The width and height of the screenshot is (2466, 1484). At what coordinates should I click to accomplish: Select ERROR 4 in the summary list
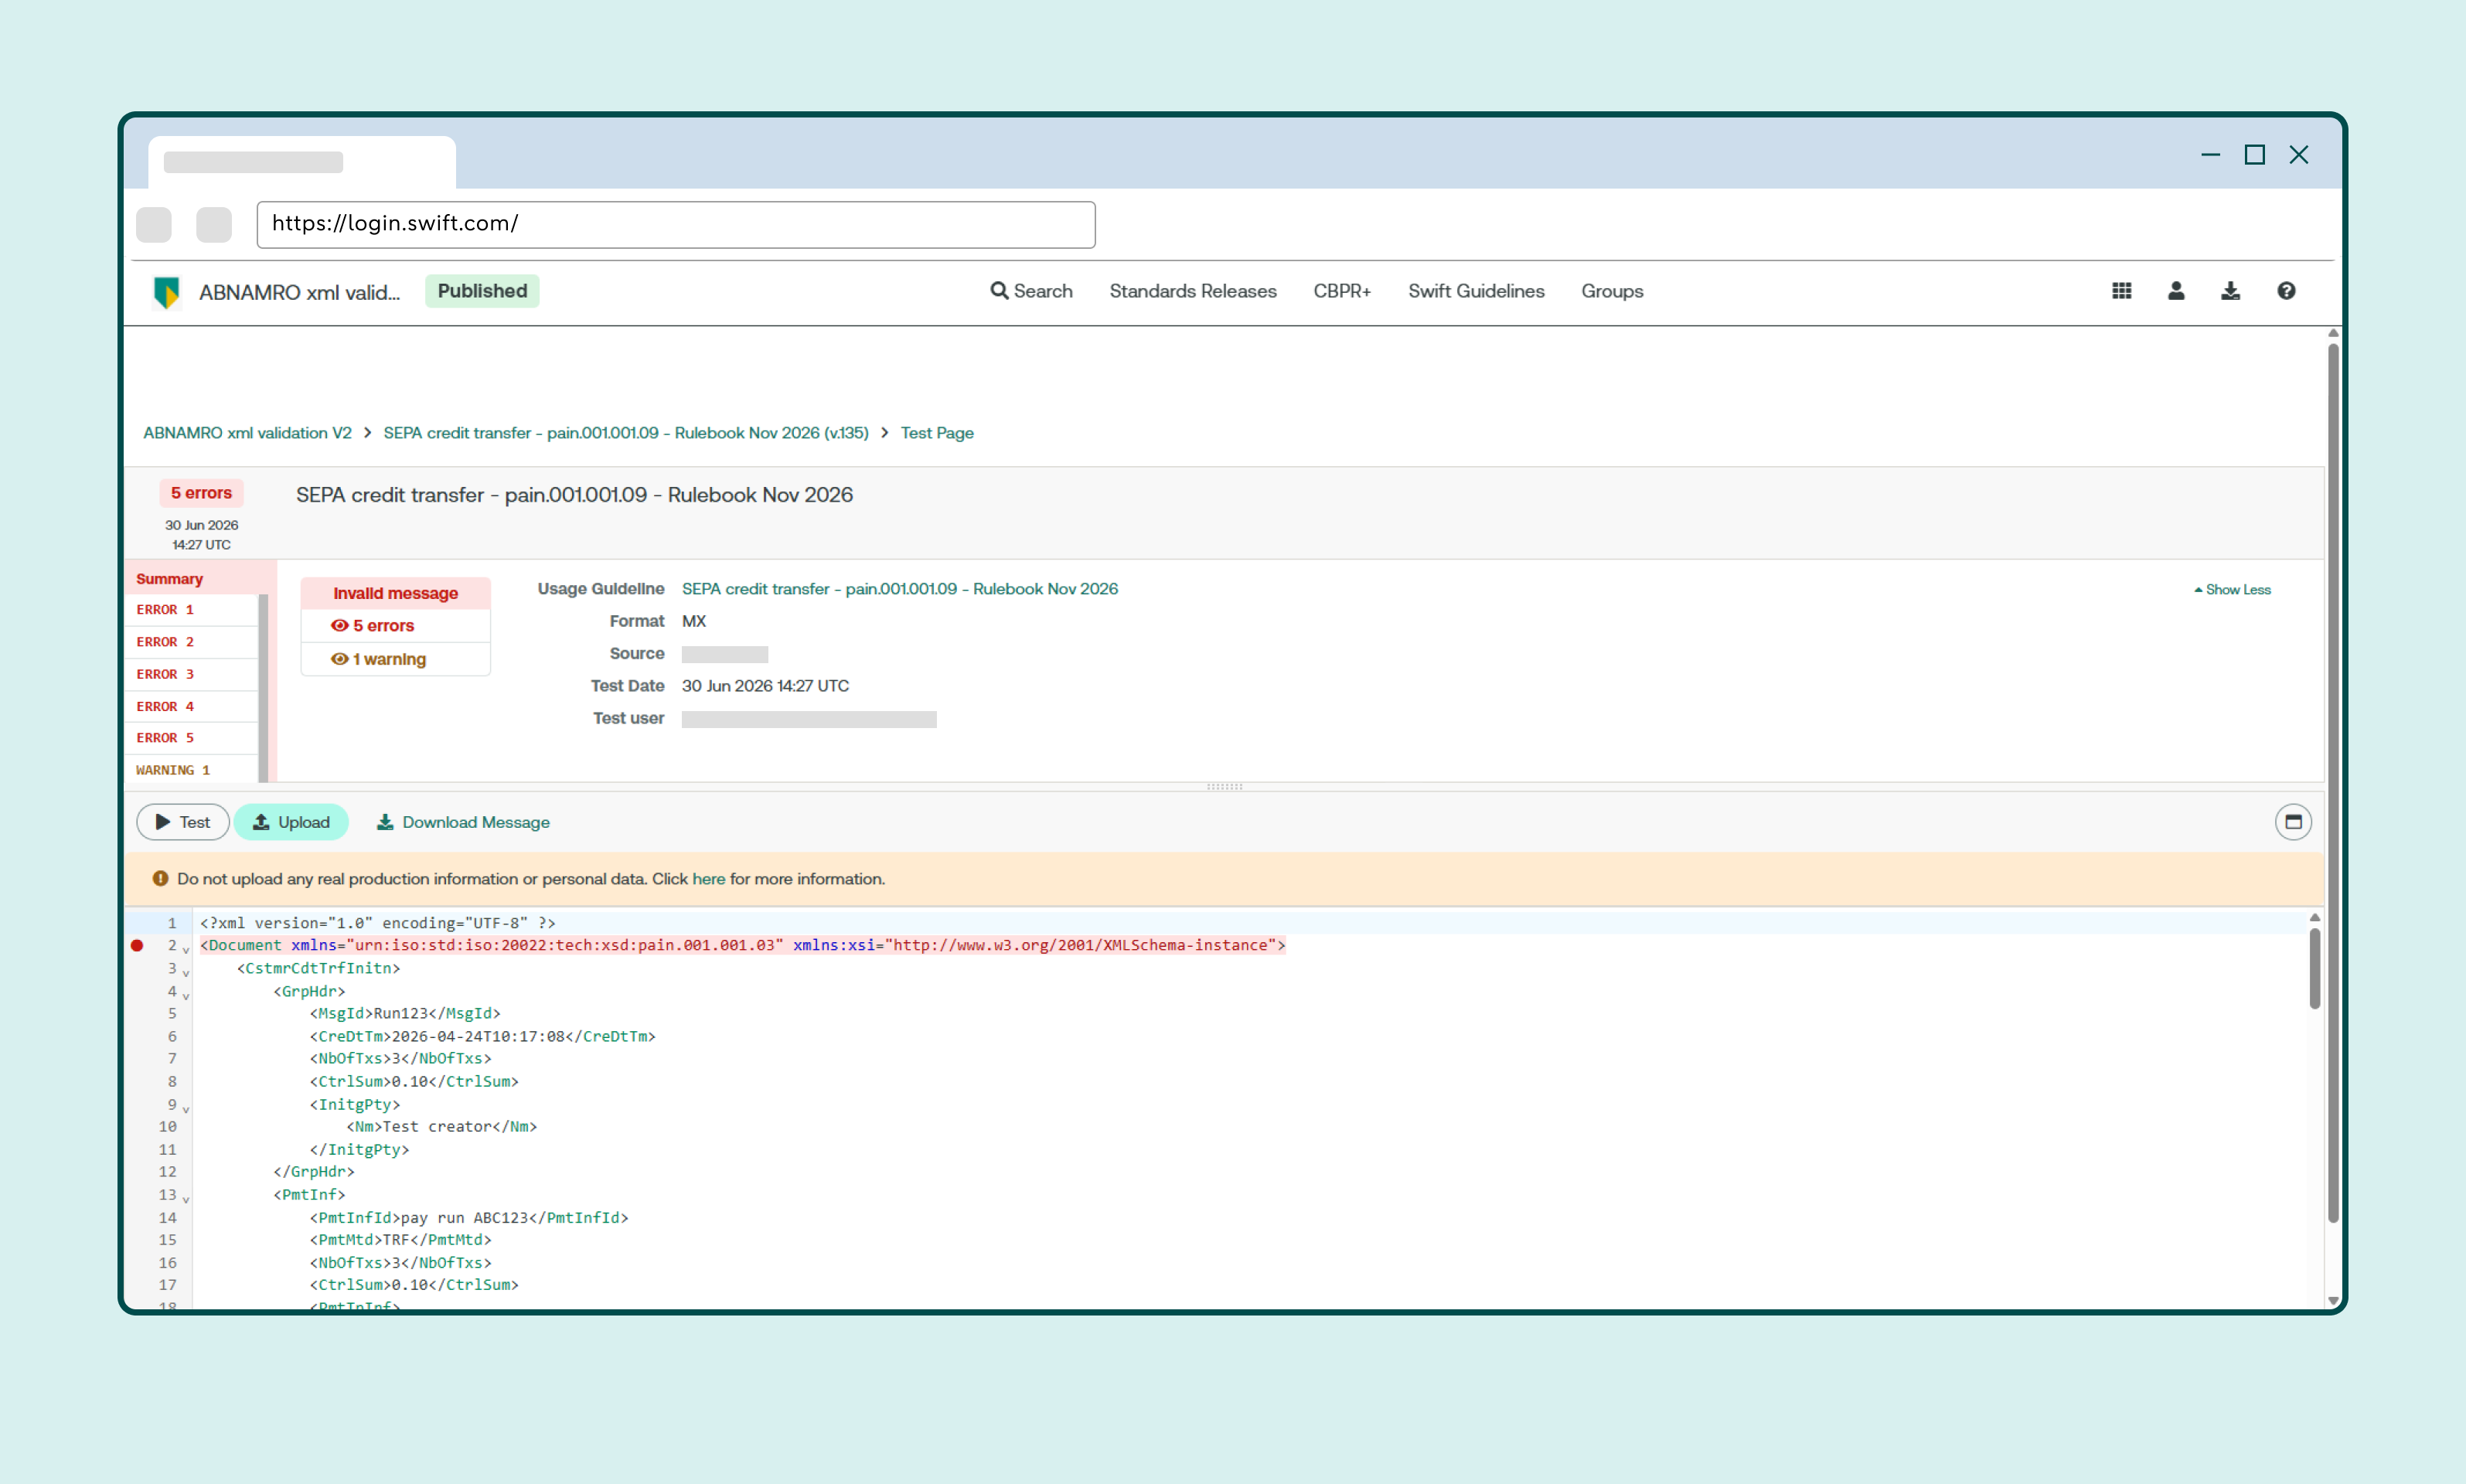(192, 706)
